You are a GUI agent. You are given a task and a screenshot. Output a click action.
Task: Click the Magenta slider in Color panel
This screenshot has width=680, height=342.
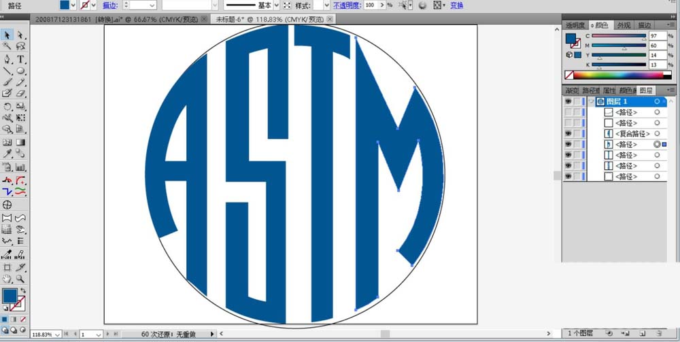pos(619,46)
